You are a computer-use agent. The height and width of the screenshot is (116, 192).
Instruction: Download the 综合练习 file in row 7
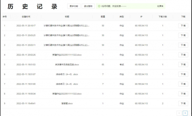(183, 84)
